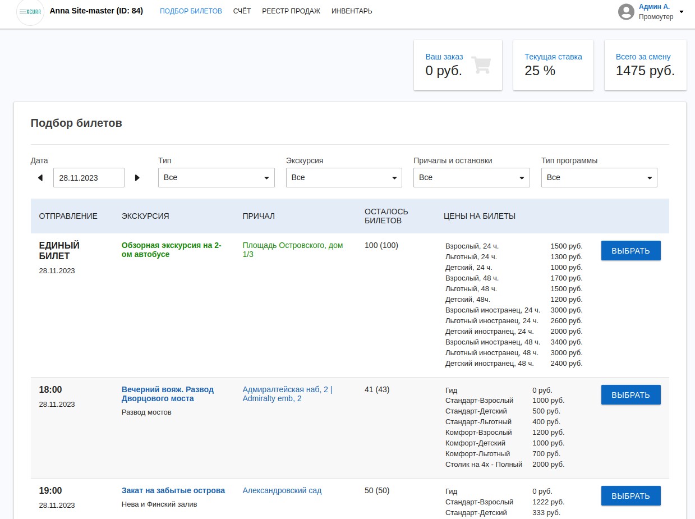Viewport: 695px width, 519px height.
Task: Go to the Инвентарь menu item
Action: 352,11
